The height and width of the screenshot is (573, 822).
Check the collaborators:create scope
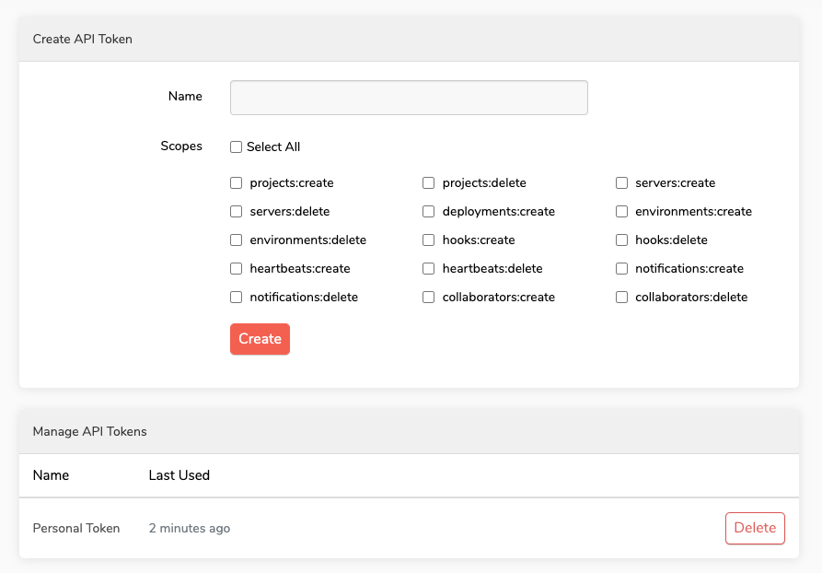[x=428, y=297]
